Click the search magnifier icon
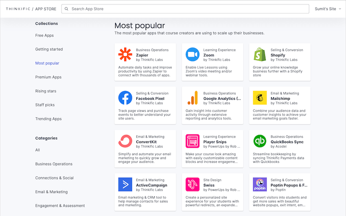 pos(66,9)
